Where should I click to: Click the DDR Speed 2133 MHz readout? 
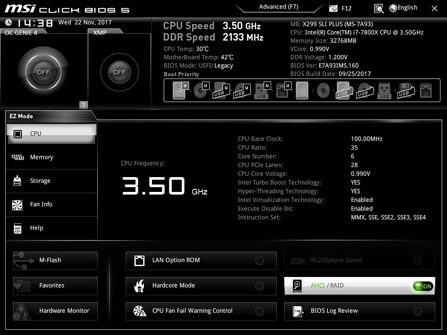coord(213,38)
